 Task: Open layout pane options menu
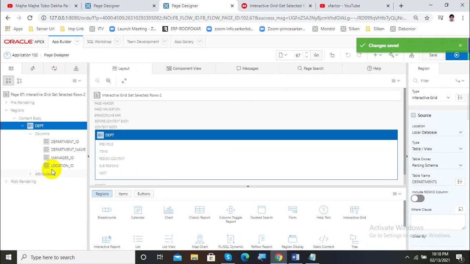coord(395,81)
